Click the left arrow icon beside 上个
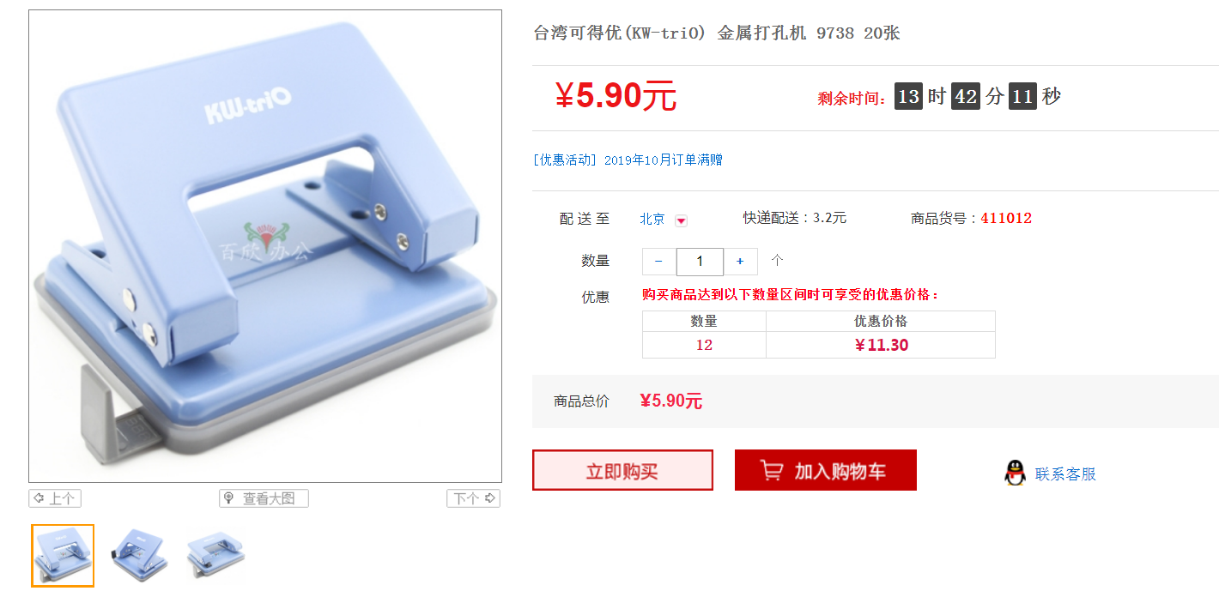The width and height of the screenshot is (1219, 597). 39,498
